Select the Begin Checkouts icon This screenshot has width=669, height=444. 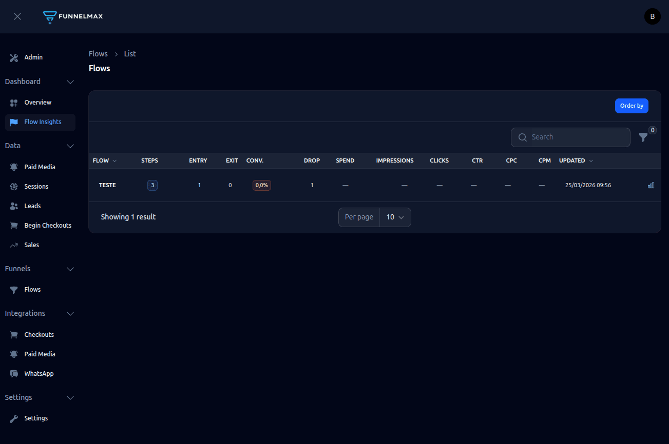(x=14, y=225)
